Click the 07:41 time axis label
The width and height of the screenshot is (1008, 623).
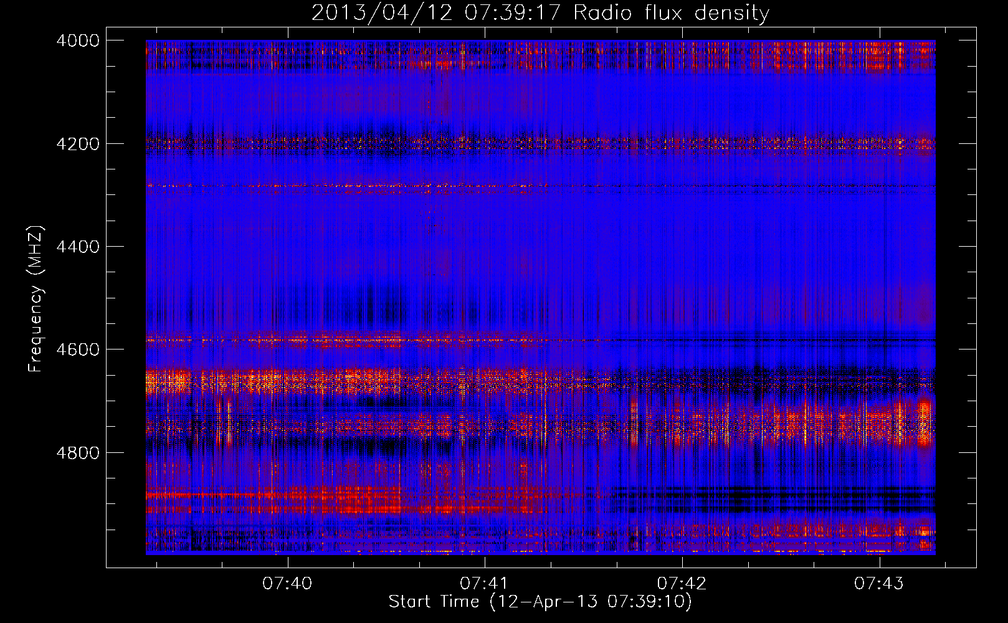pos(485,584)
